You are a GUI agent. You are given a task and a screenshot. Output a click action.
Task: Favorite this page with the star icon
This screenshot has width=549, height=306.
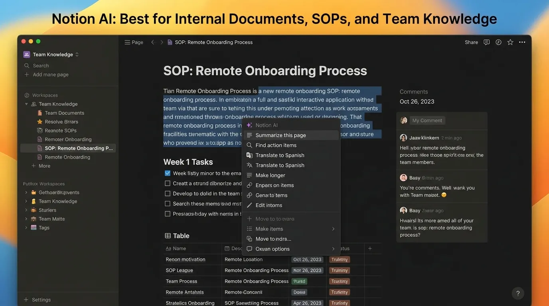coord(510,42)
